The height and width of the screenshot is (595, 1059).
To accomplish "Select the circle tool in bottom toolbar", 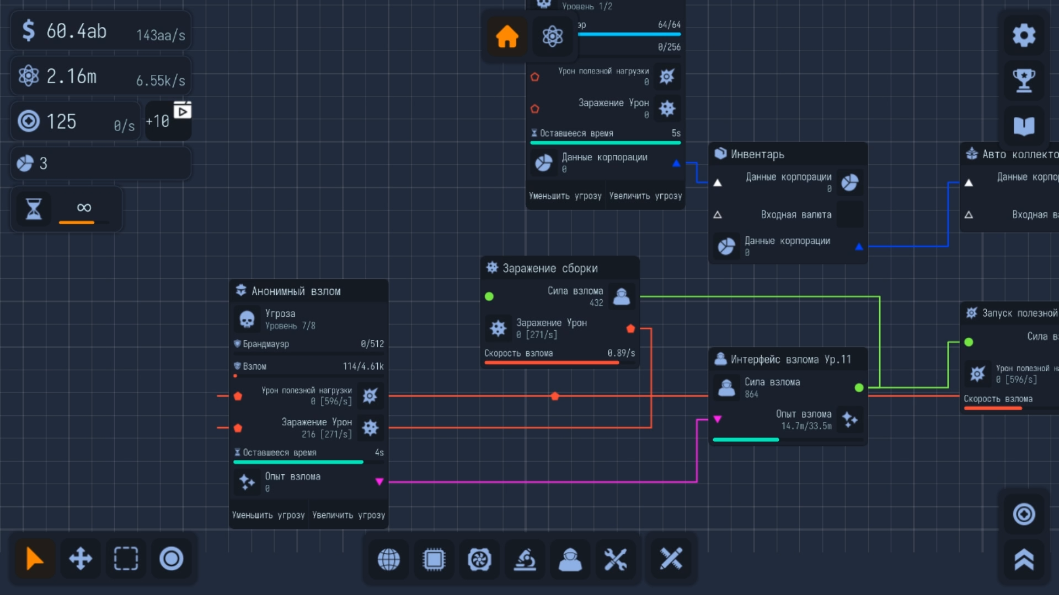I will pos(171,559).
